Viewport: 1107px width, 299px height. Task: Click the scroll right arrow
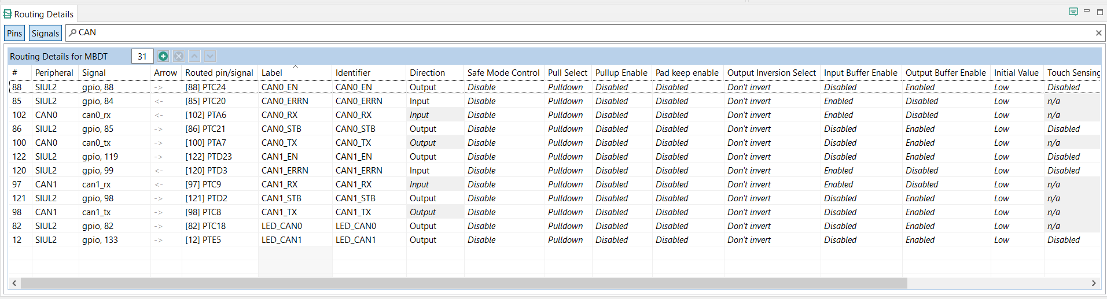pos(1094,283)
